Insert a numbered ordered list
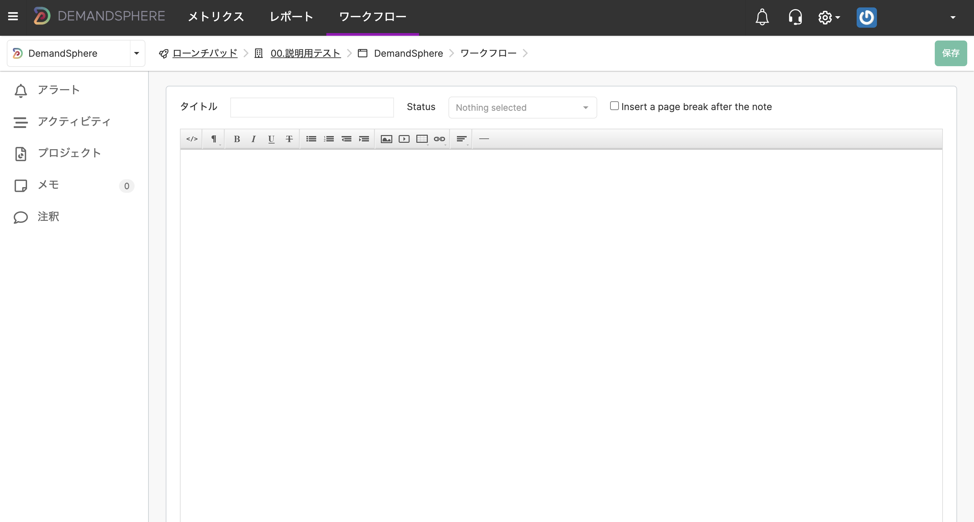 coord(329,139)
